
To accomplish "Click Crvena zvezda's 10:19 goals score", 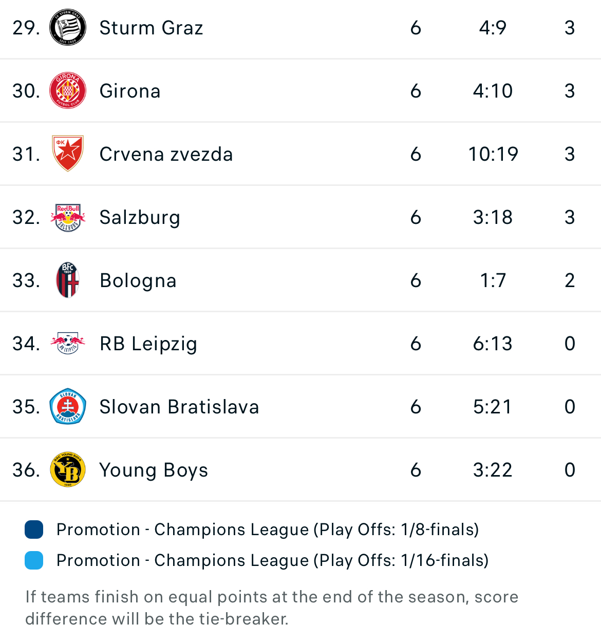I will pyautogui.click(x=493, y=154).
